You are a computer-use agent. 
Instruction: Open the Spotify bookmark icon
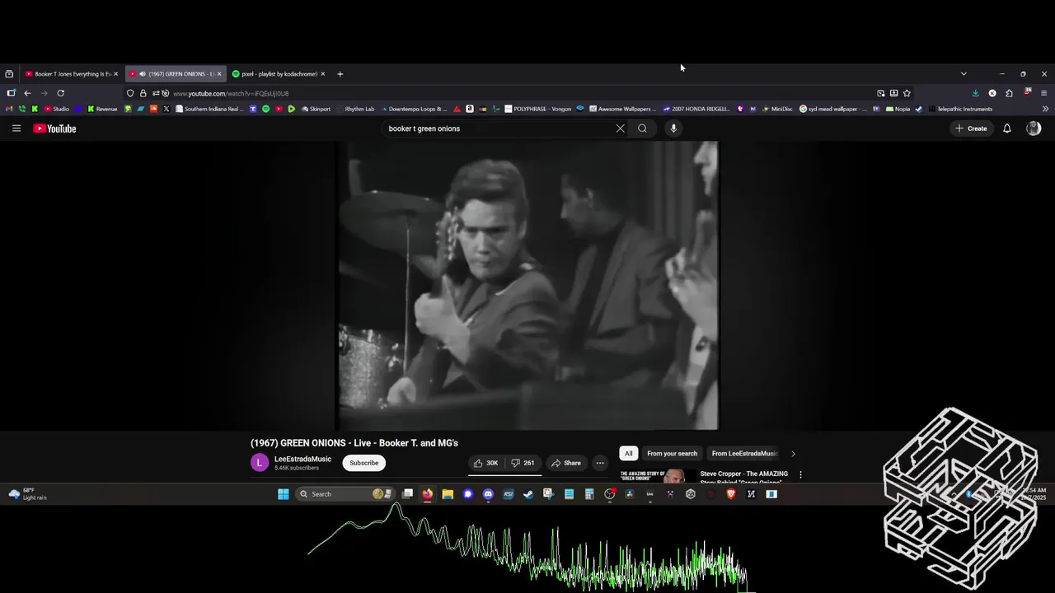coord(265,109)
